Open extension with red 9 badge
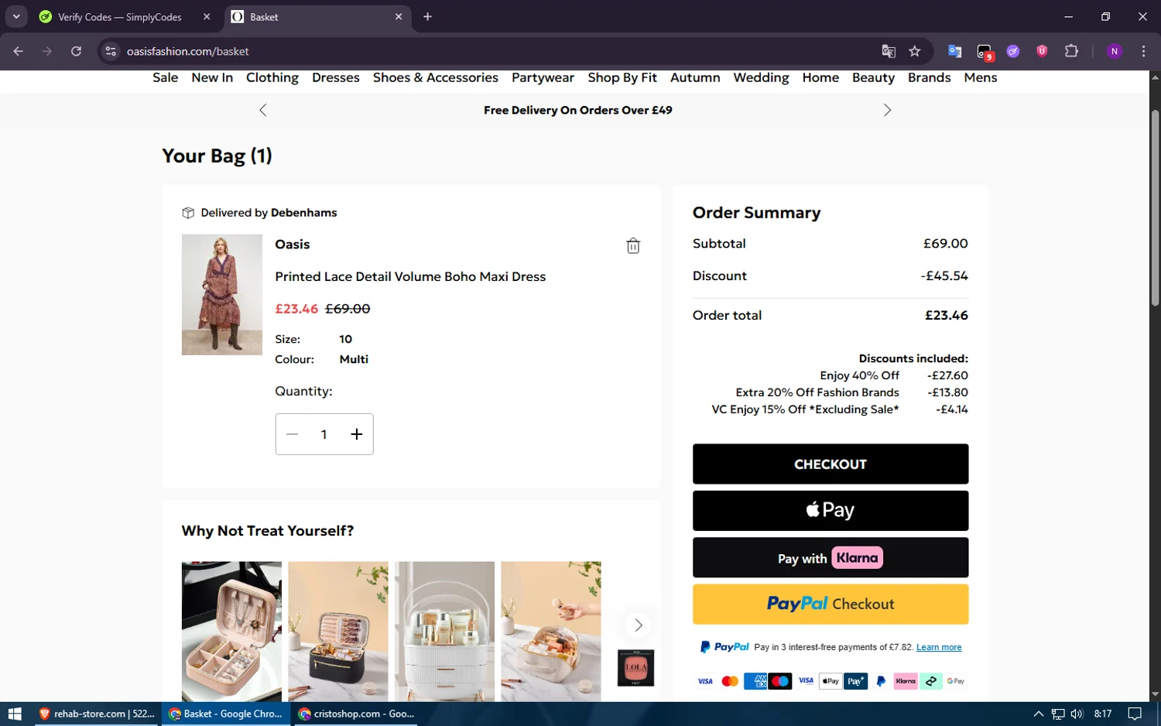This screenshot has height=726, width=1161. tap(985, 52)
